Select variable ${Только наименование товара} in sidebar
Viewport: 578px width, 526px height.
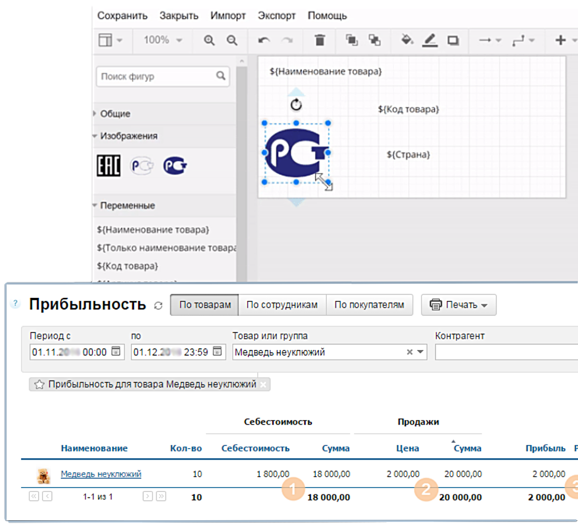point(166,248)
